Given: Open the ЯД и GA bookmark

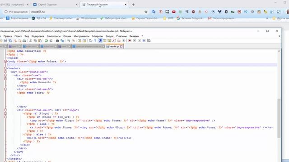Looking at the screenshot, I should [x=39, y=18].
